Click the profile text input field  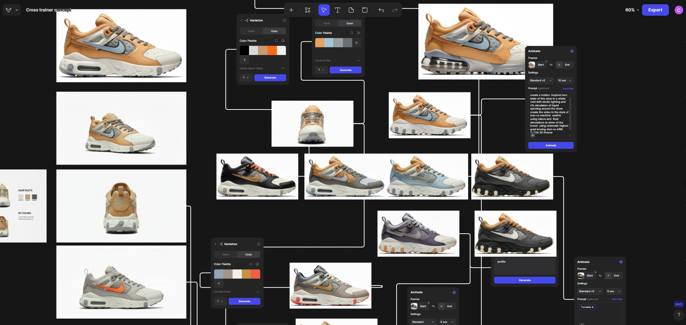[525, 266]
